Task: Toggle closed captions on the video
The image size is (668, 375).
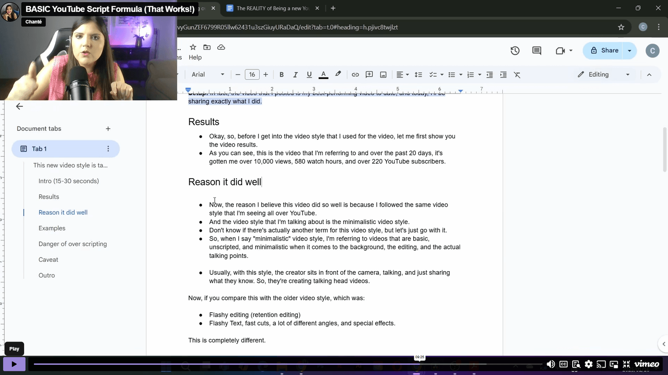Action: point(563,364)
